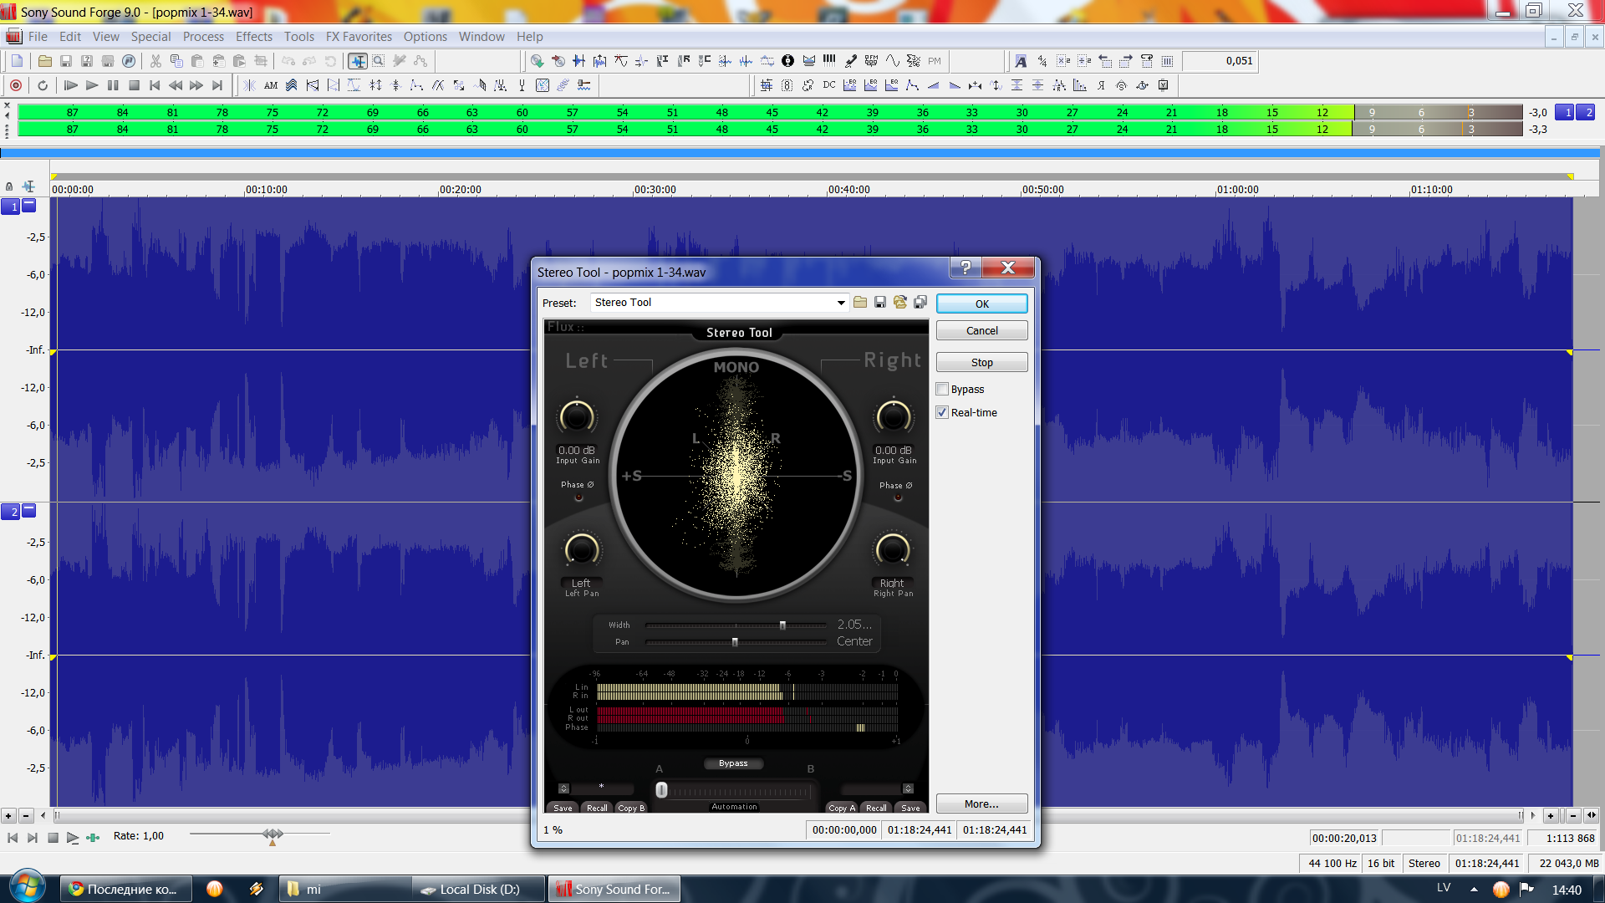Click 44 100 Hz sample rate status field
The height and width of the screenshot is (903, 1605).
1332,863
